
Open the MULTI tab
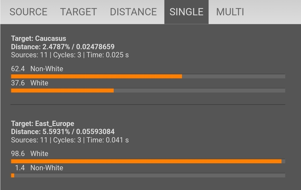coord(230,12)
